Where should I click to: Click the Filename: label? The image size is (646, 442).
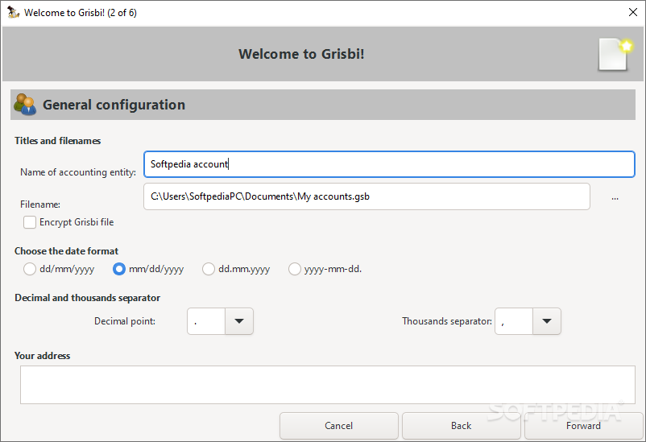[x=40, y=204]
